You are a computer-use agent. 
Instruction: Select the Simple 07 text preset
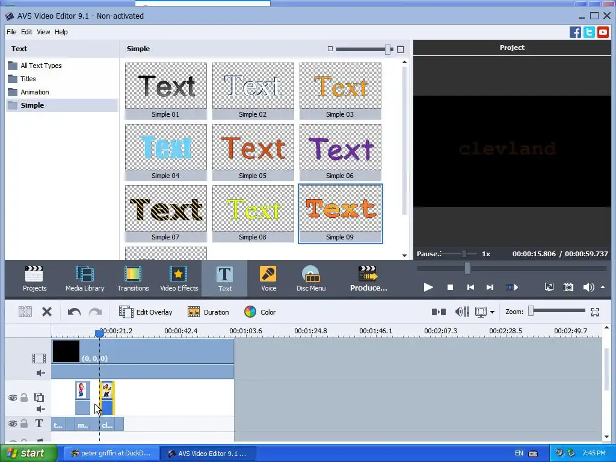pos(166,214)
